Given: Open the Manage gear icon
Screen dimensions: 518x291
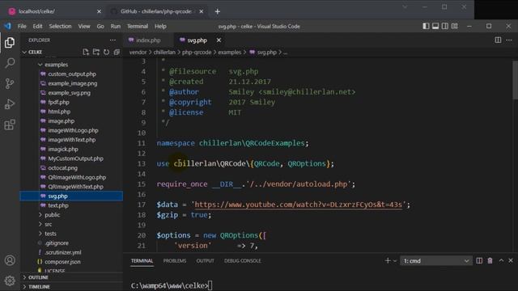Looking at the screenshot, I should pos(10,280).
